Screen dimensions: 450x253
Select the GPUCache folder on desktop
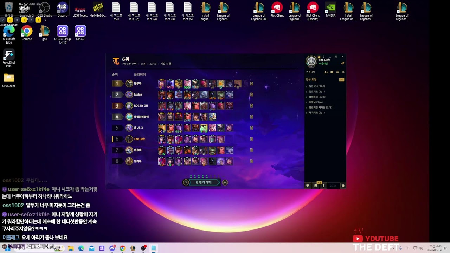click(9, 80)
